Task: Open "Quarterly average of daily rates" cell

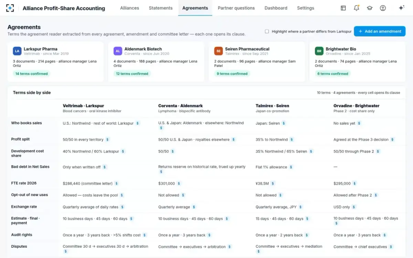Action: (91, 207)
